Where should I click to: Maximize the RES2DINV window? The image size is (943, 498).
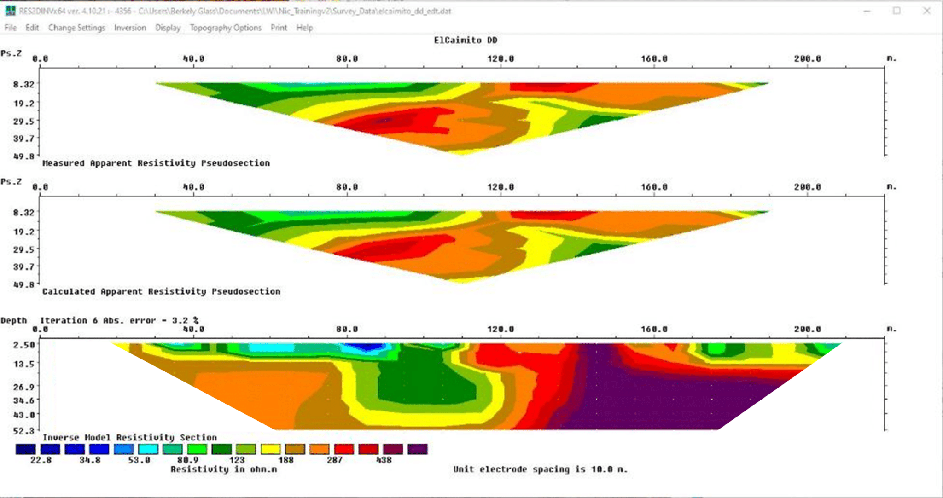896,11
